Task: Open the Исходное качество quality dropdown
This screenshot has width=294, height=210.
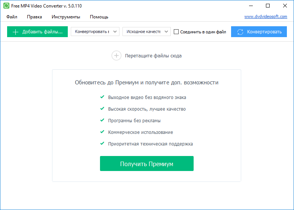Action: point(146,32)
